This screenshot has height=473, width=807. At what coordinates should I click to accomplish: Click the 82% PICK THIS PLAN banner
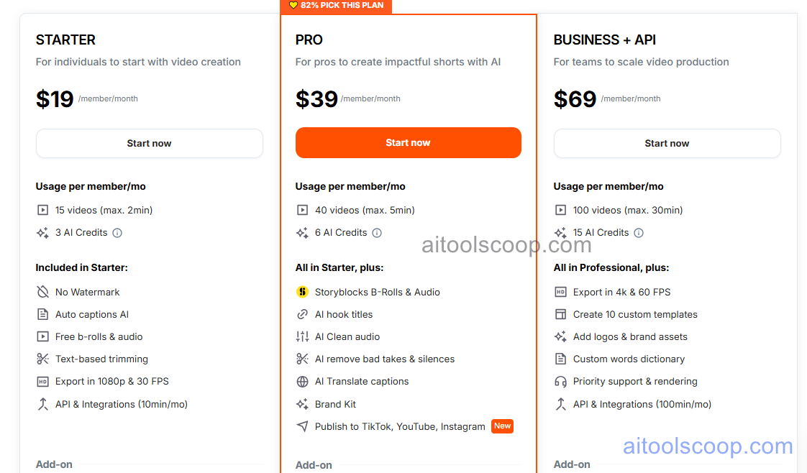pyautogui.click(x=336, y=6)
